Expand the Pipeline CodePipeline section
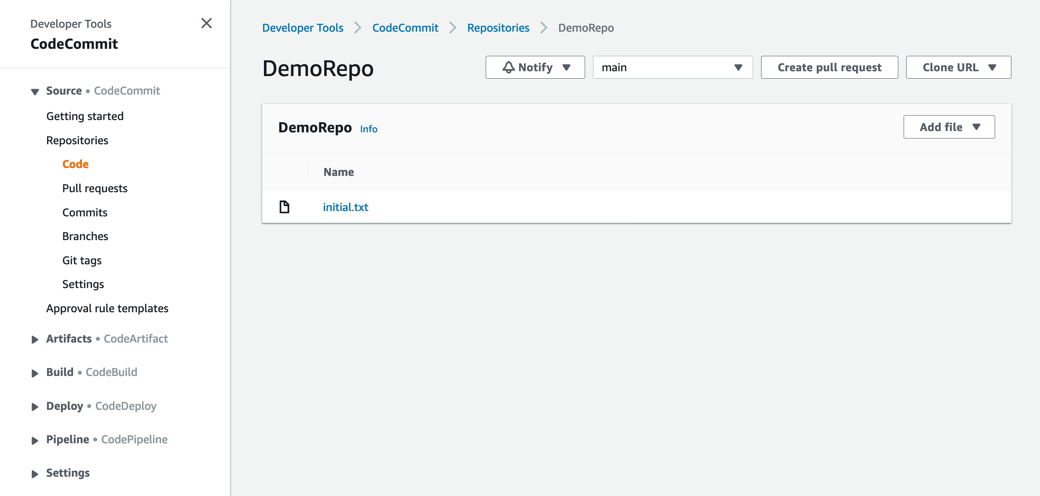Image resolution: width=1040 pixels, height=496 pixels. pos(35,440)
